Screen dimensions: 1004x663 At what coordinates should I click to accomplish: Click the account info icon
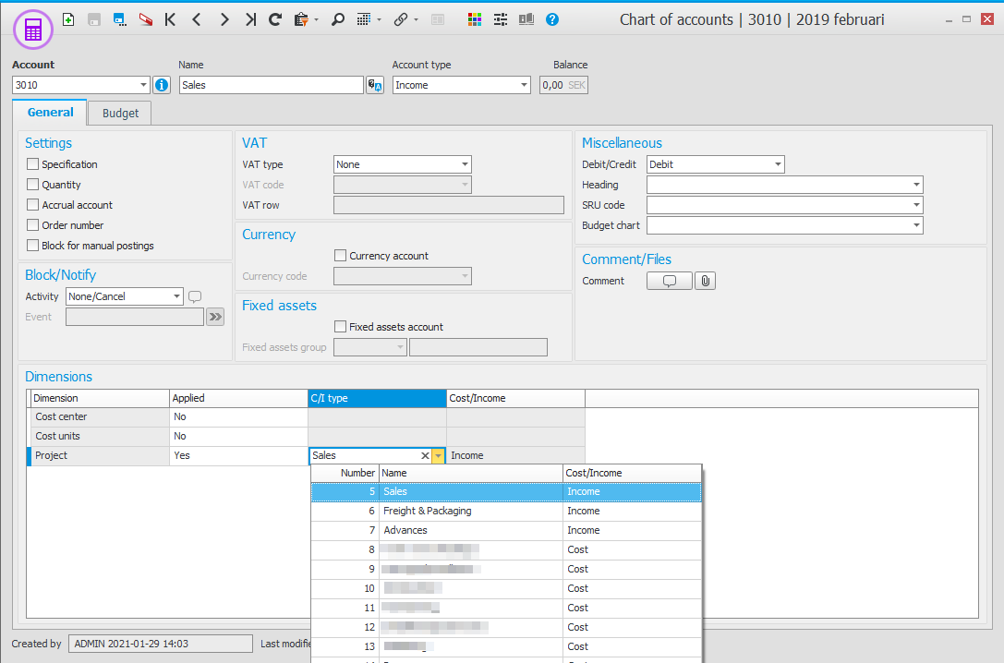(x=162, y=85)
